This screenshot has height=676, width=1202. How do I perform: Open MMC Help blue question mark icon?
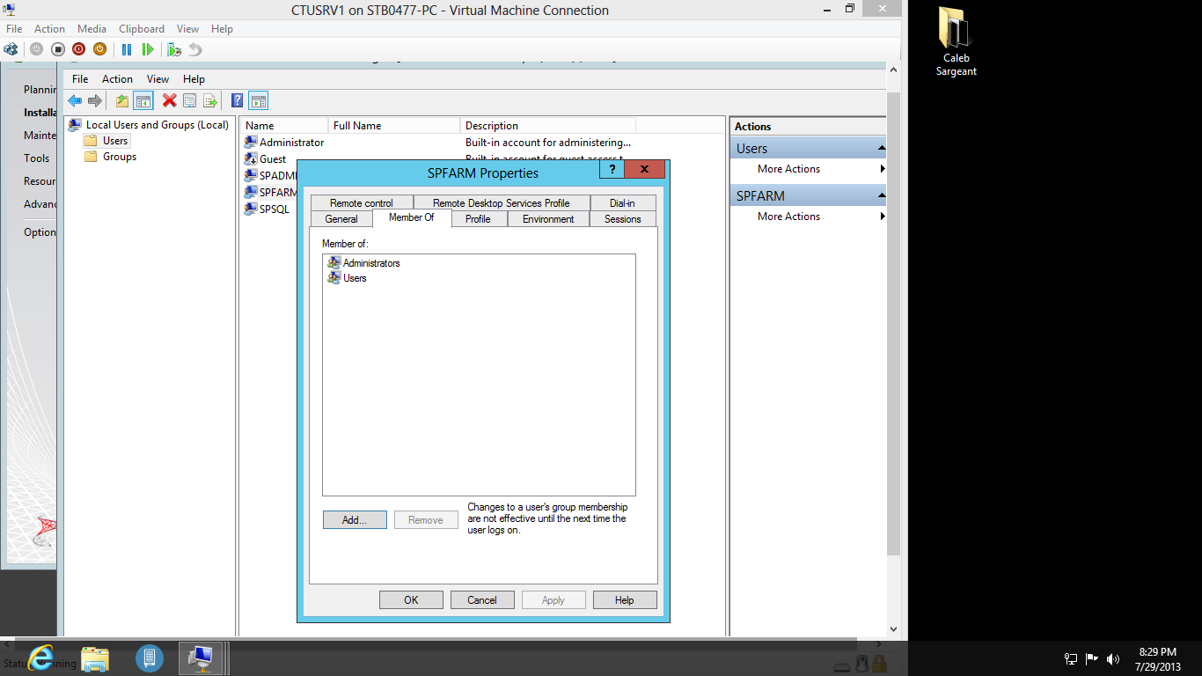(237, 100)
